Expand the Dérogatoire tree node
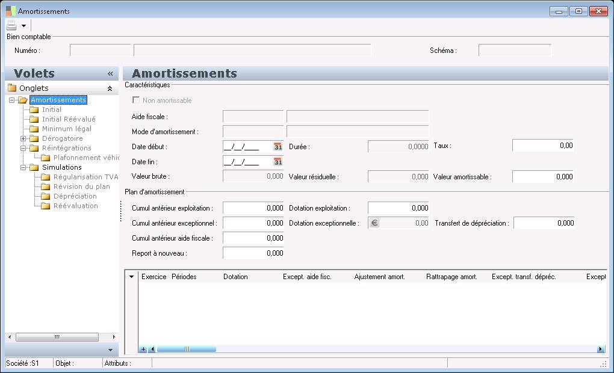Viewport: 614px width, 373px height. pos(23,138)
